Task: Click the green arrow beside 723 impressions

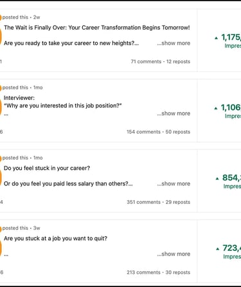Action: [x=218, y=249]
